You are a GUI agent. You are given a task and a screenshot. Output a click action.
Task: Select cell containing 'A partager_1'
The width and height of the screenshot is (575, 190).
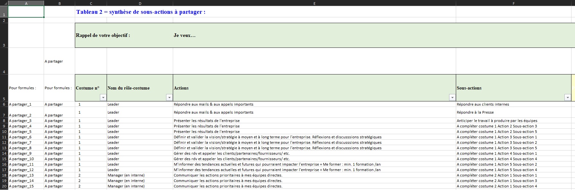(26, 104)
